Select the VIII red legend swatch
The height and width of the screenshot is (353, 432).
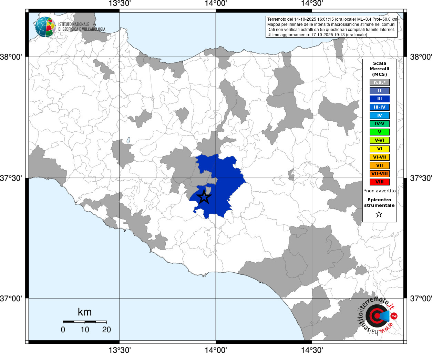pos(379,182)
